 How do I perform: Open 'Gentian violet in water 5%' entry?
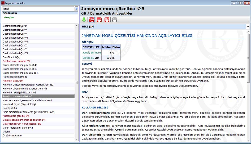click(x=38, y=61)
